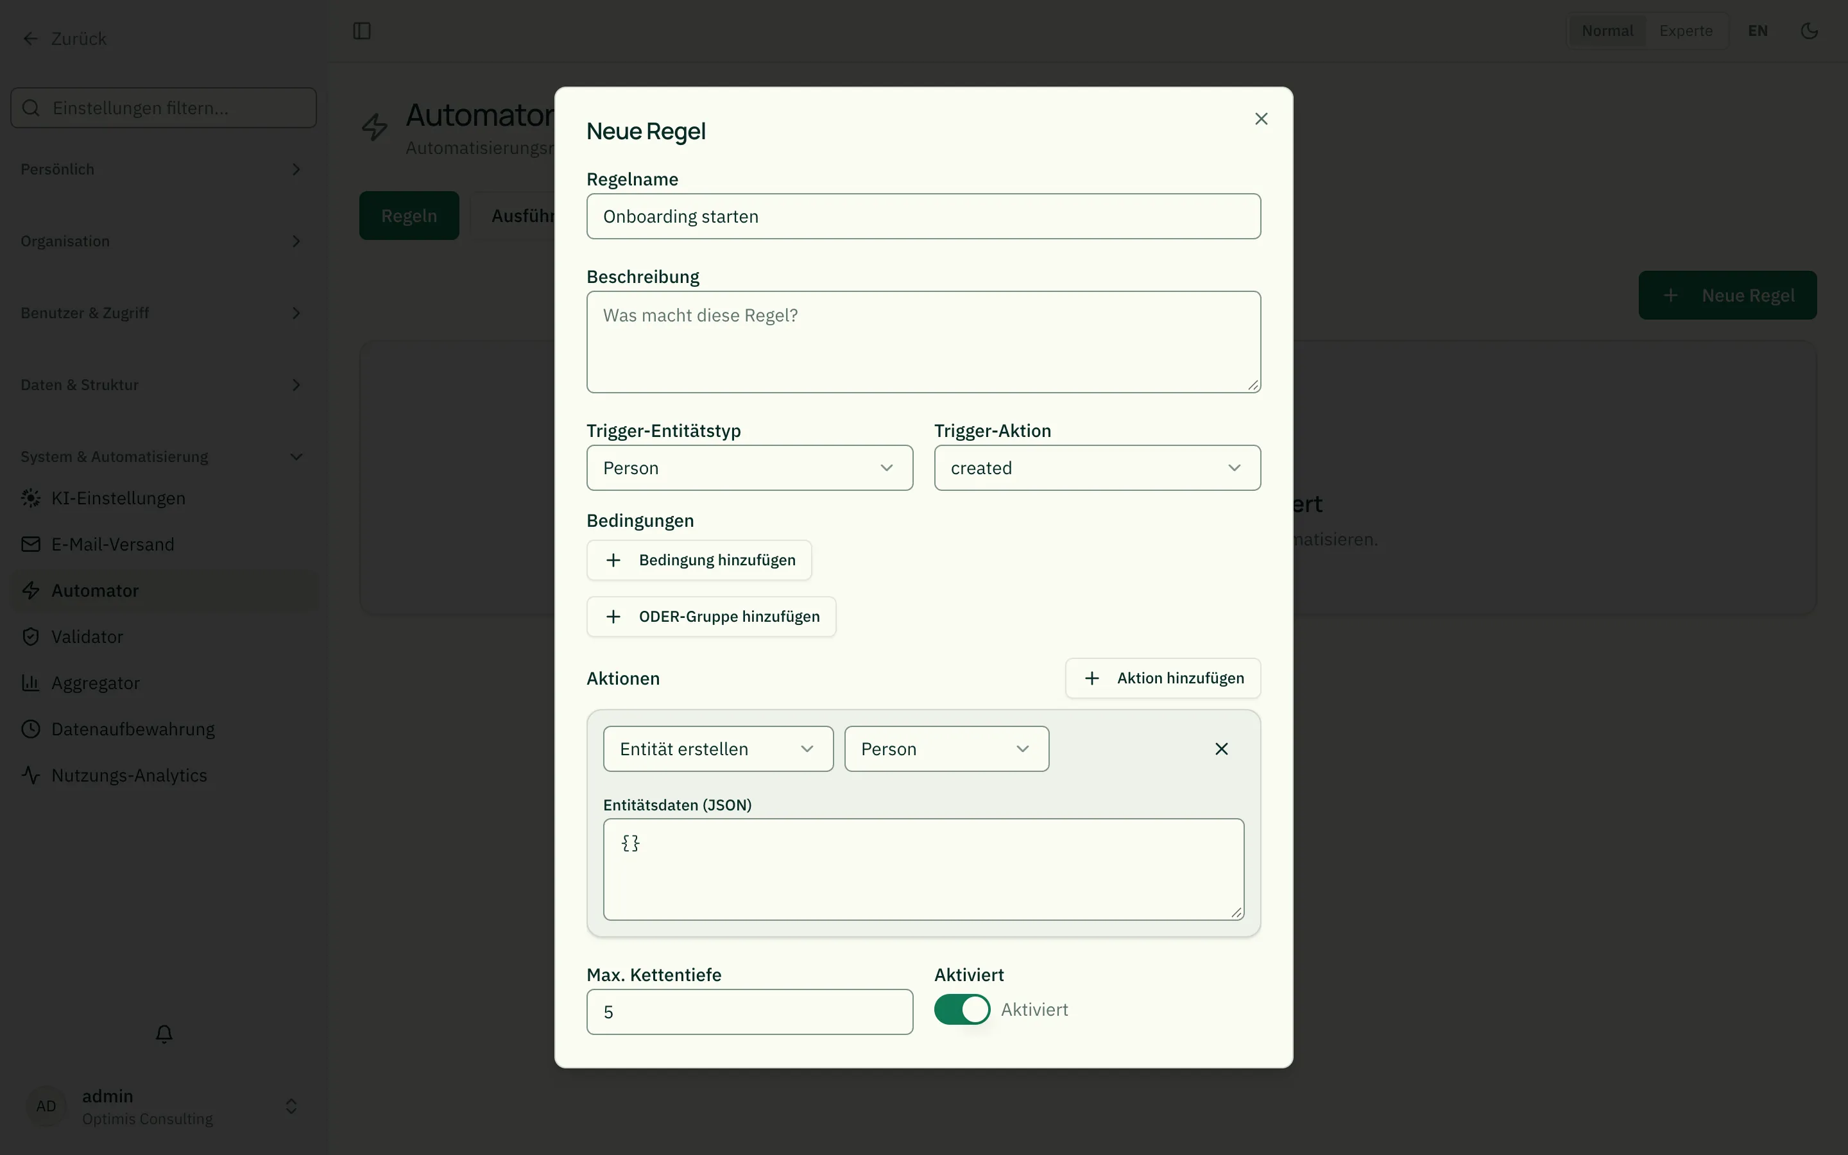The image size is (1848, 1155).
Task: Select Normal mode
Action: [1607, 31]
